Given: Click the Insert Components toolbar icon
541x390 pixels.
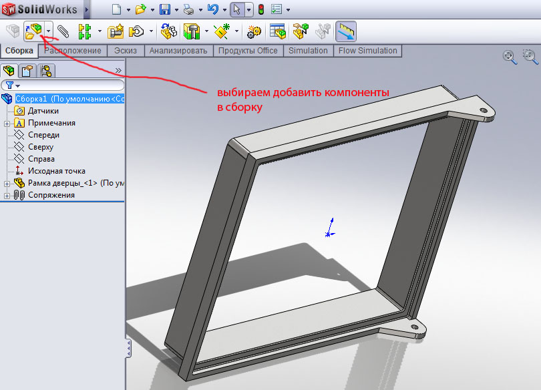Looking at the screenshot, I should 33,31.
